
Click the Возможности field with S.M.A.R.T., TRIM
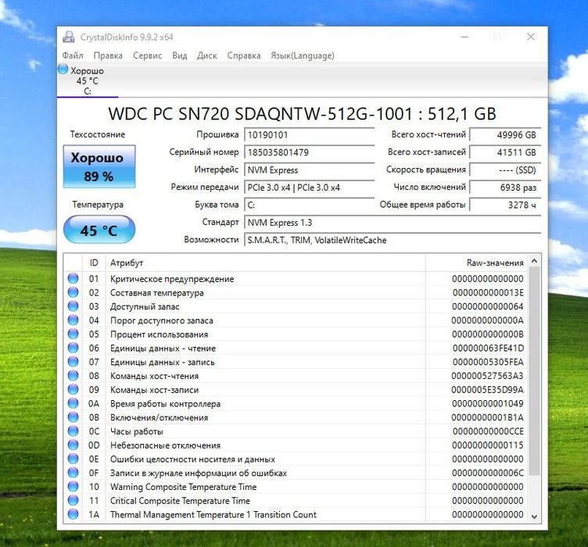click(x=393, y=240)
